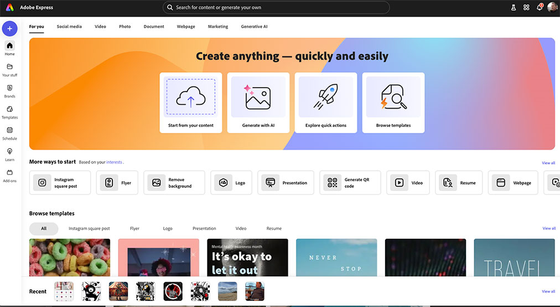Open the cereal loops template thumbnail
560x307 pixels.
pos(70,257)
